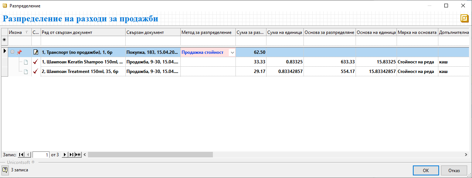Viewport: 472px width, 178px height.
Task: Click the pushpin icon in the Транспорт row
Action: 19,52
